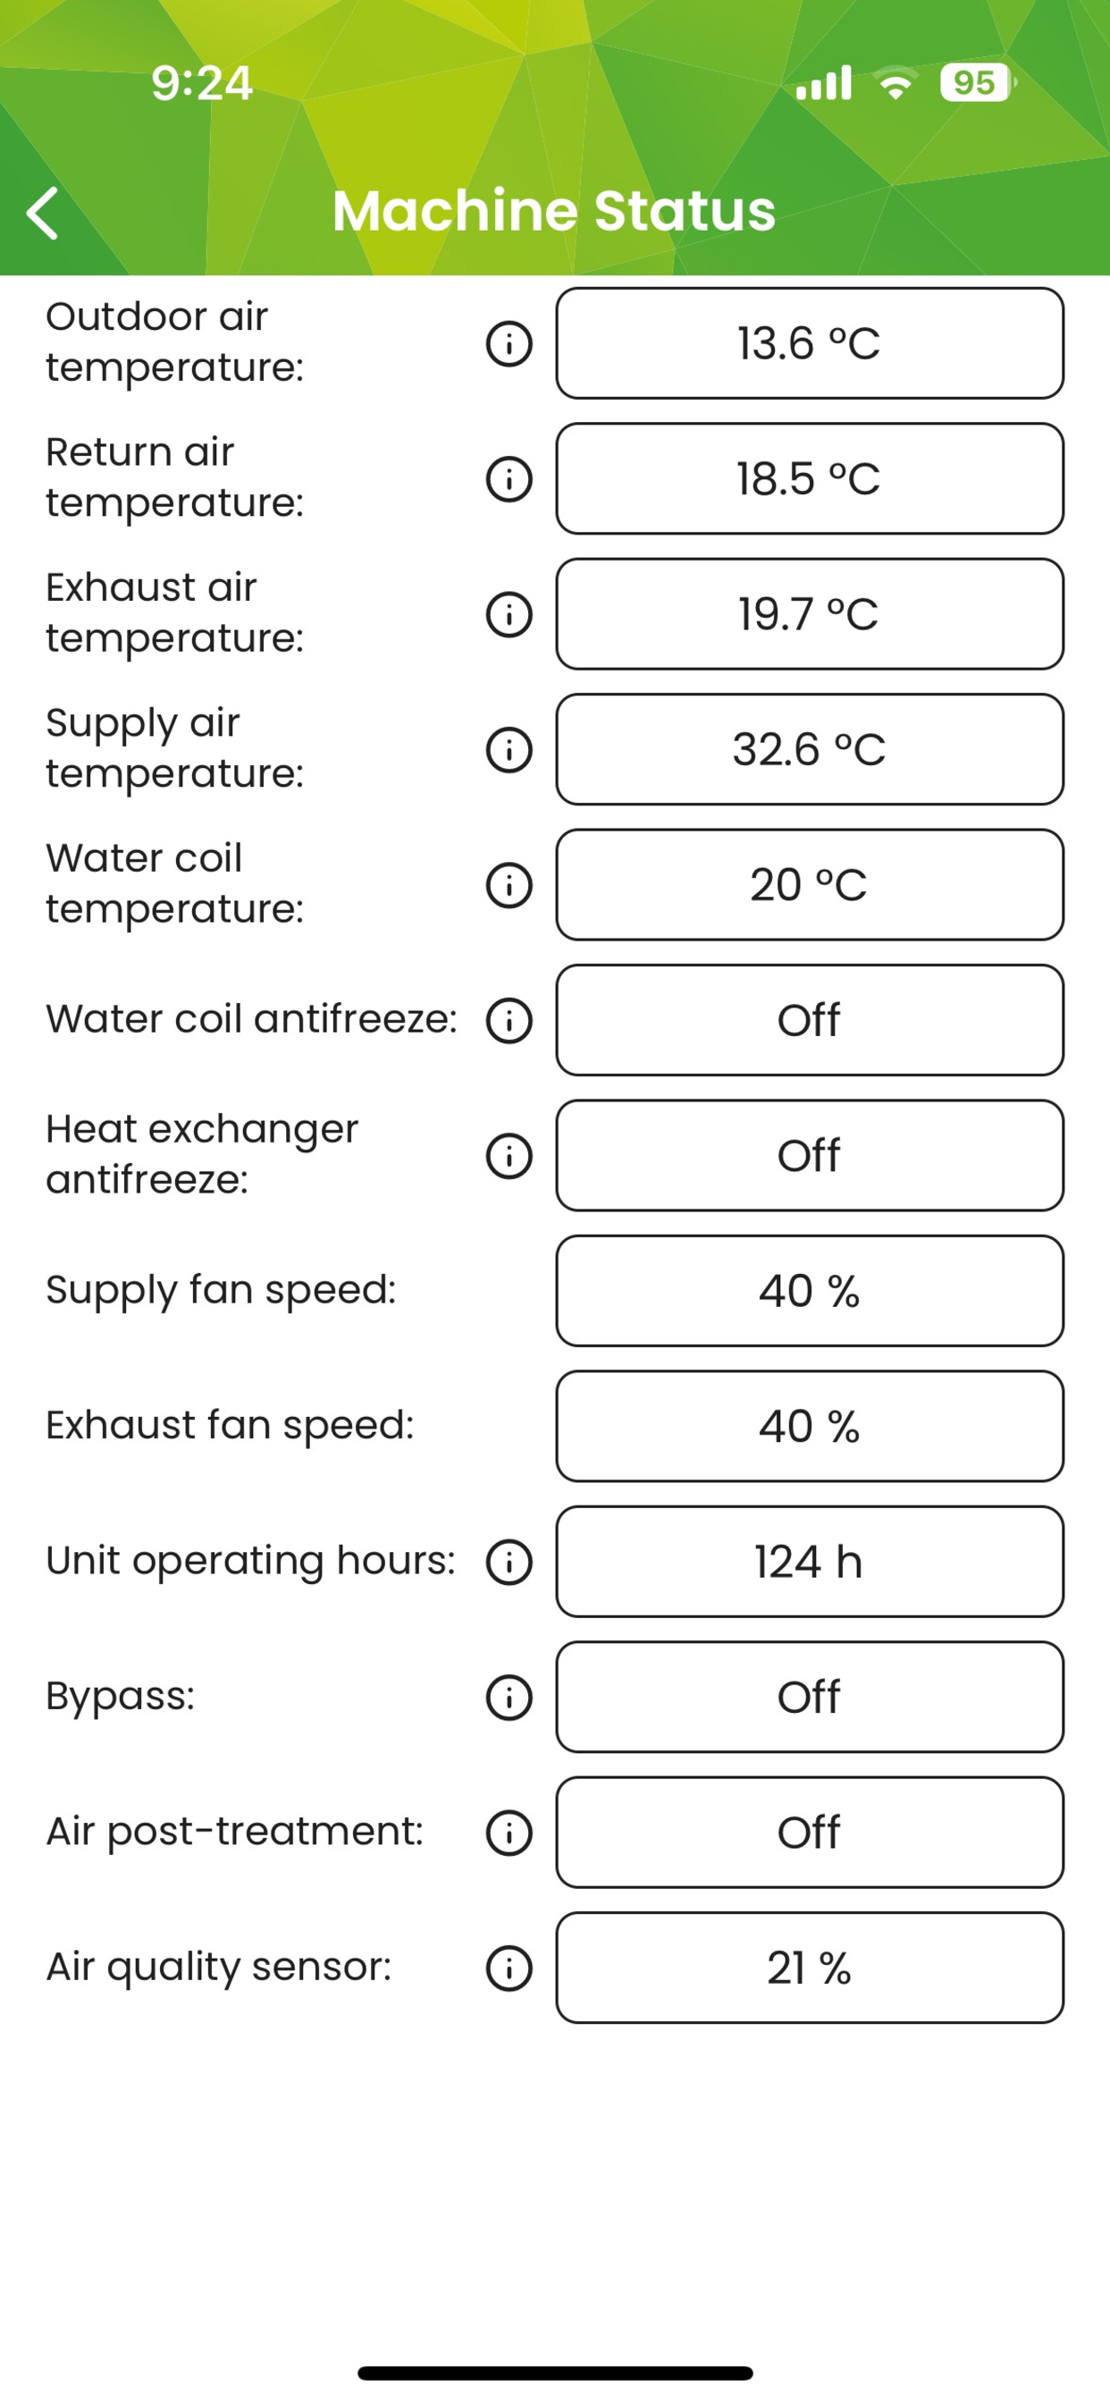Image resolution: width=1110 pixels, height=2403 pixels.
Task: Select the 32.6 °C supply temperature box
Action: [x=810, y=749]
